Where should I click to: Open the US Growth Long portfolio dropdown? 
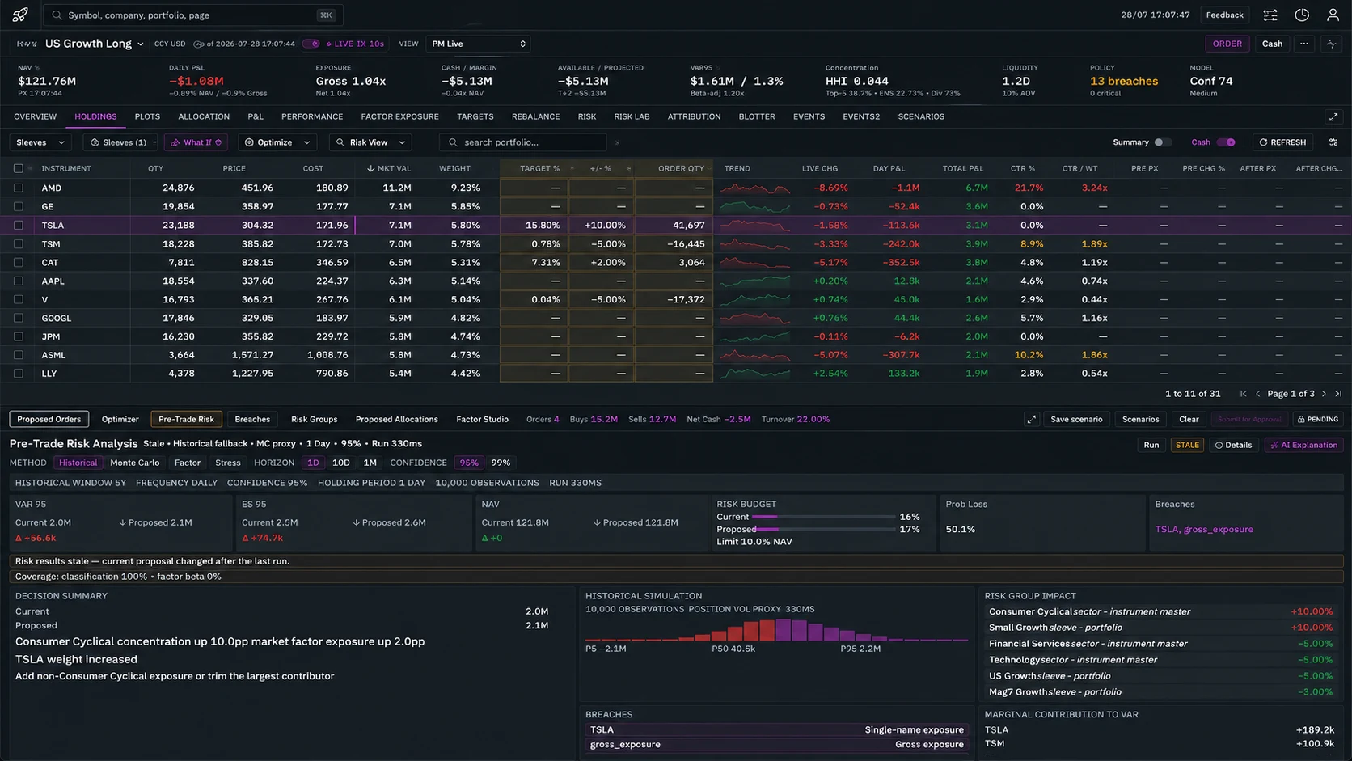pos(95,44)
